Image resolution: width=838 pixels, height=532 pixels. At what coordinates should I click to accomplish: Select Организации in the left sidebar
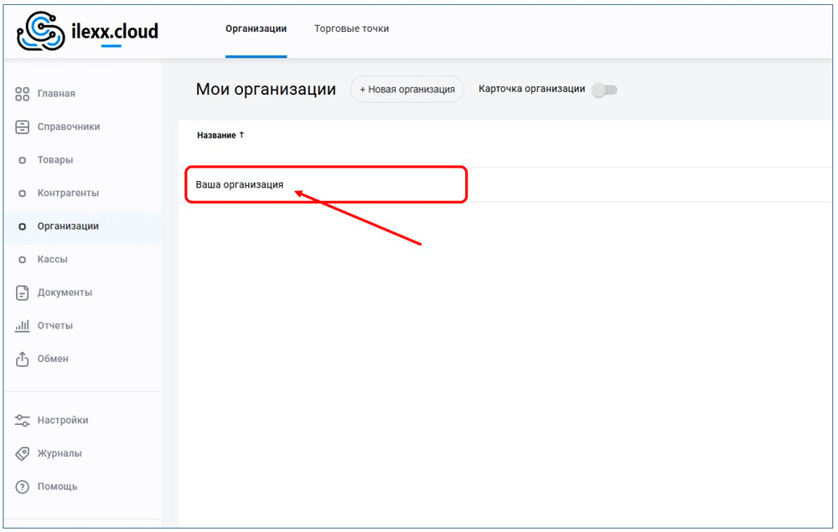[68, 226]
